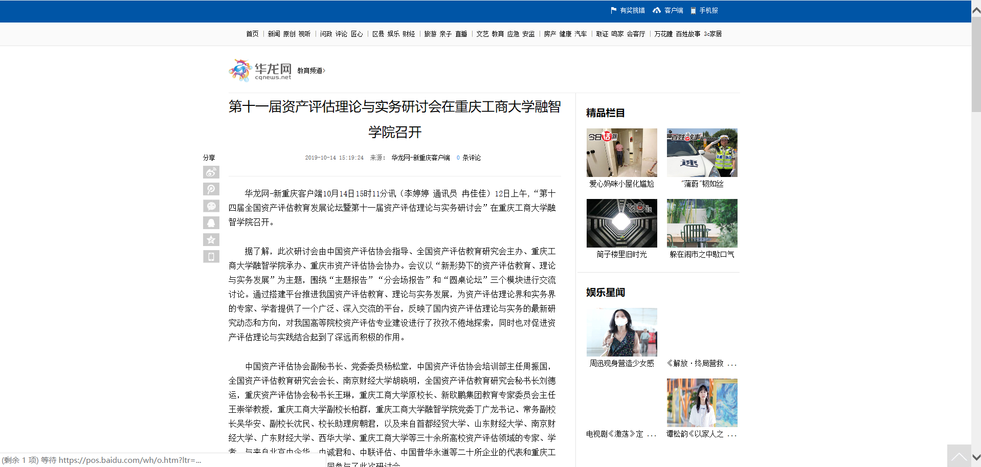Go to the 教育 navigation item
Viewport: 981px width, 467px height.
tap(498, 34)
